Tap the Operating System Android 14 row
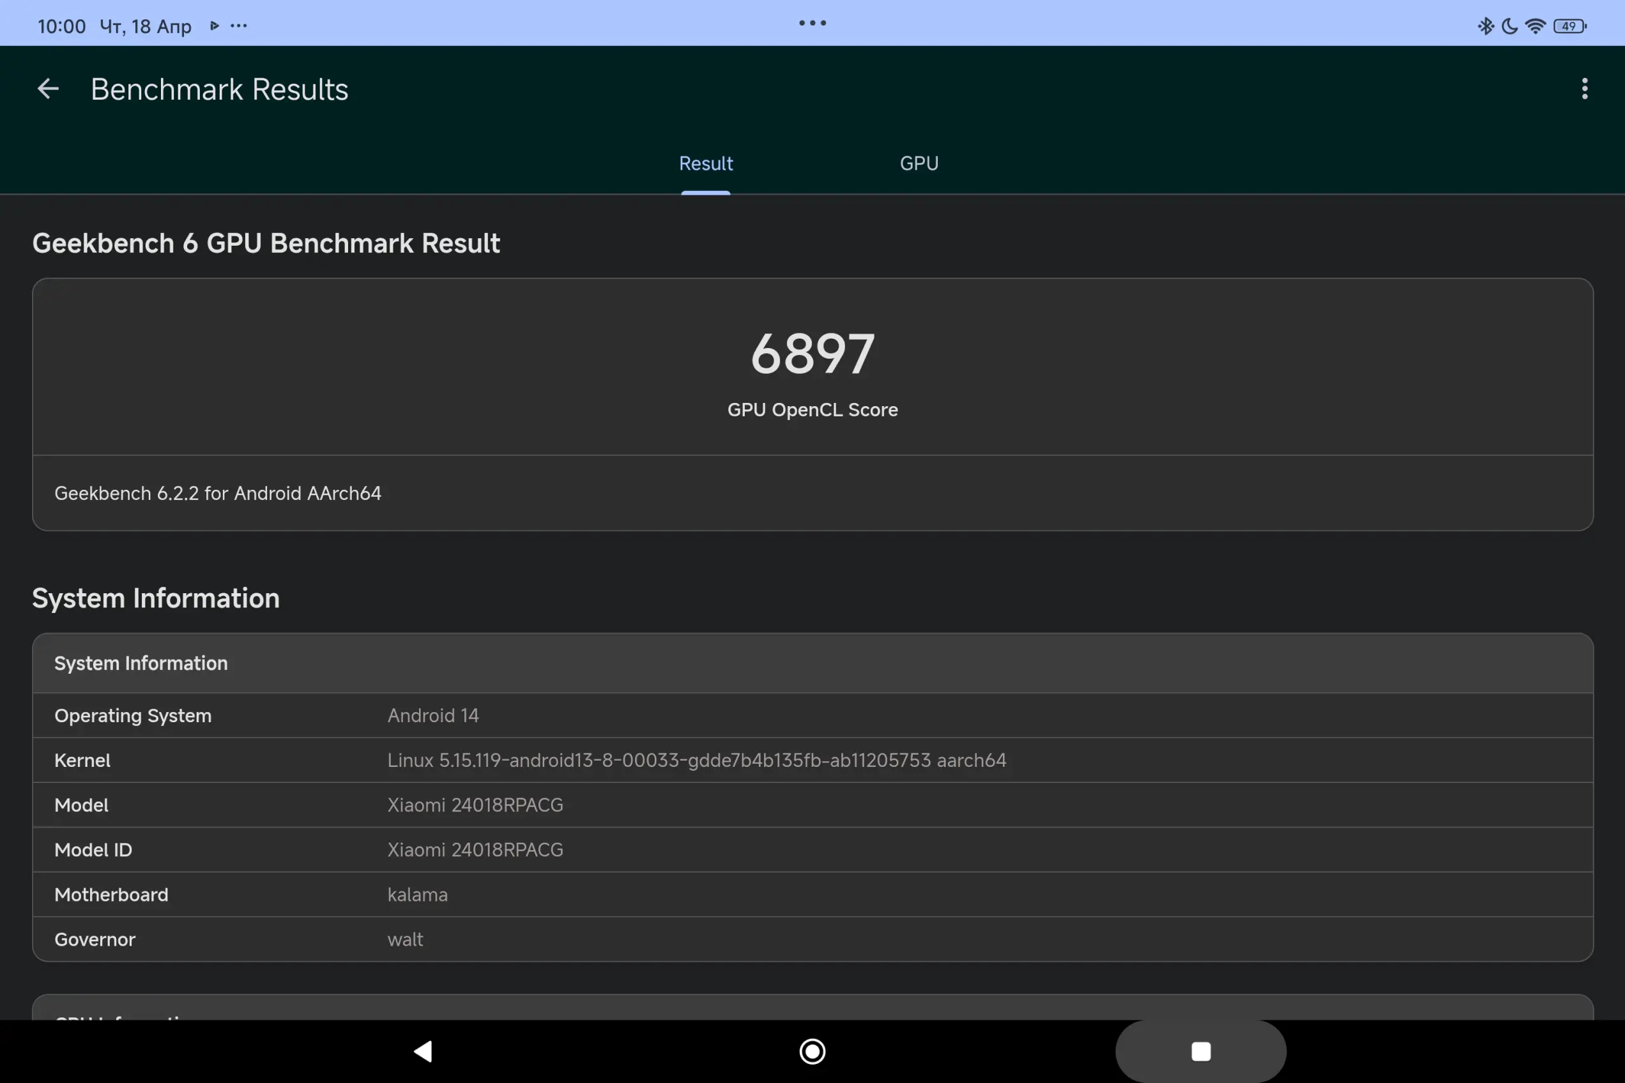1625x1083 pixels. point(433,716)
